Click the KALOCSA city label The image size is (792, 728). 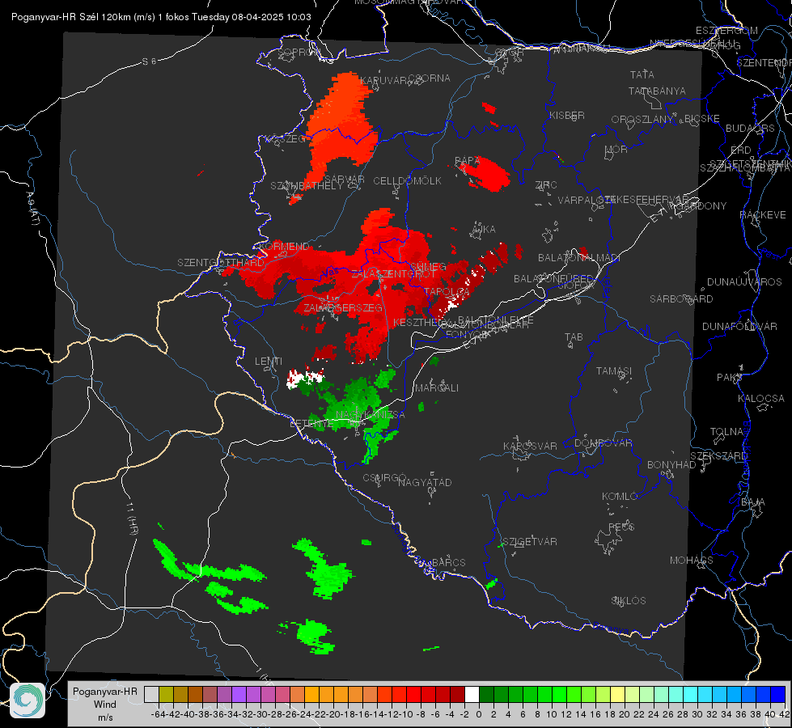(x=761, y=399)
